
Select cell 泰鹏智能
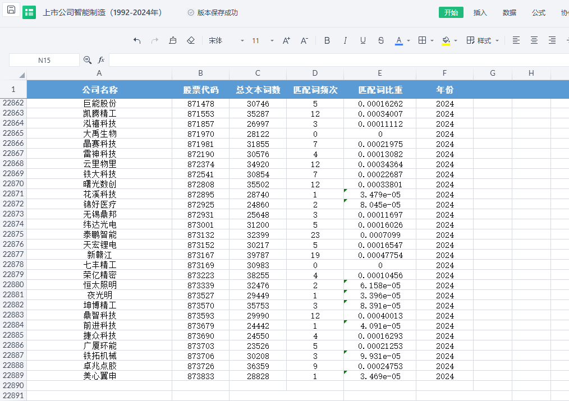pyautogui.click(x=99, y=235)
